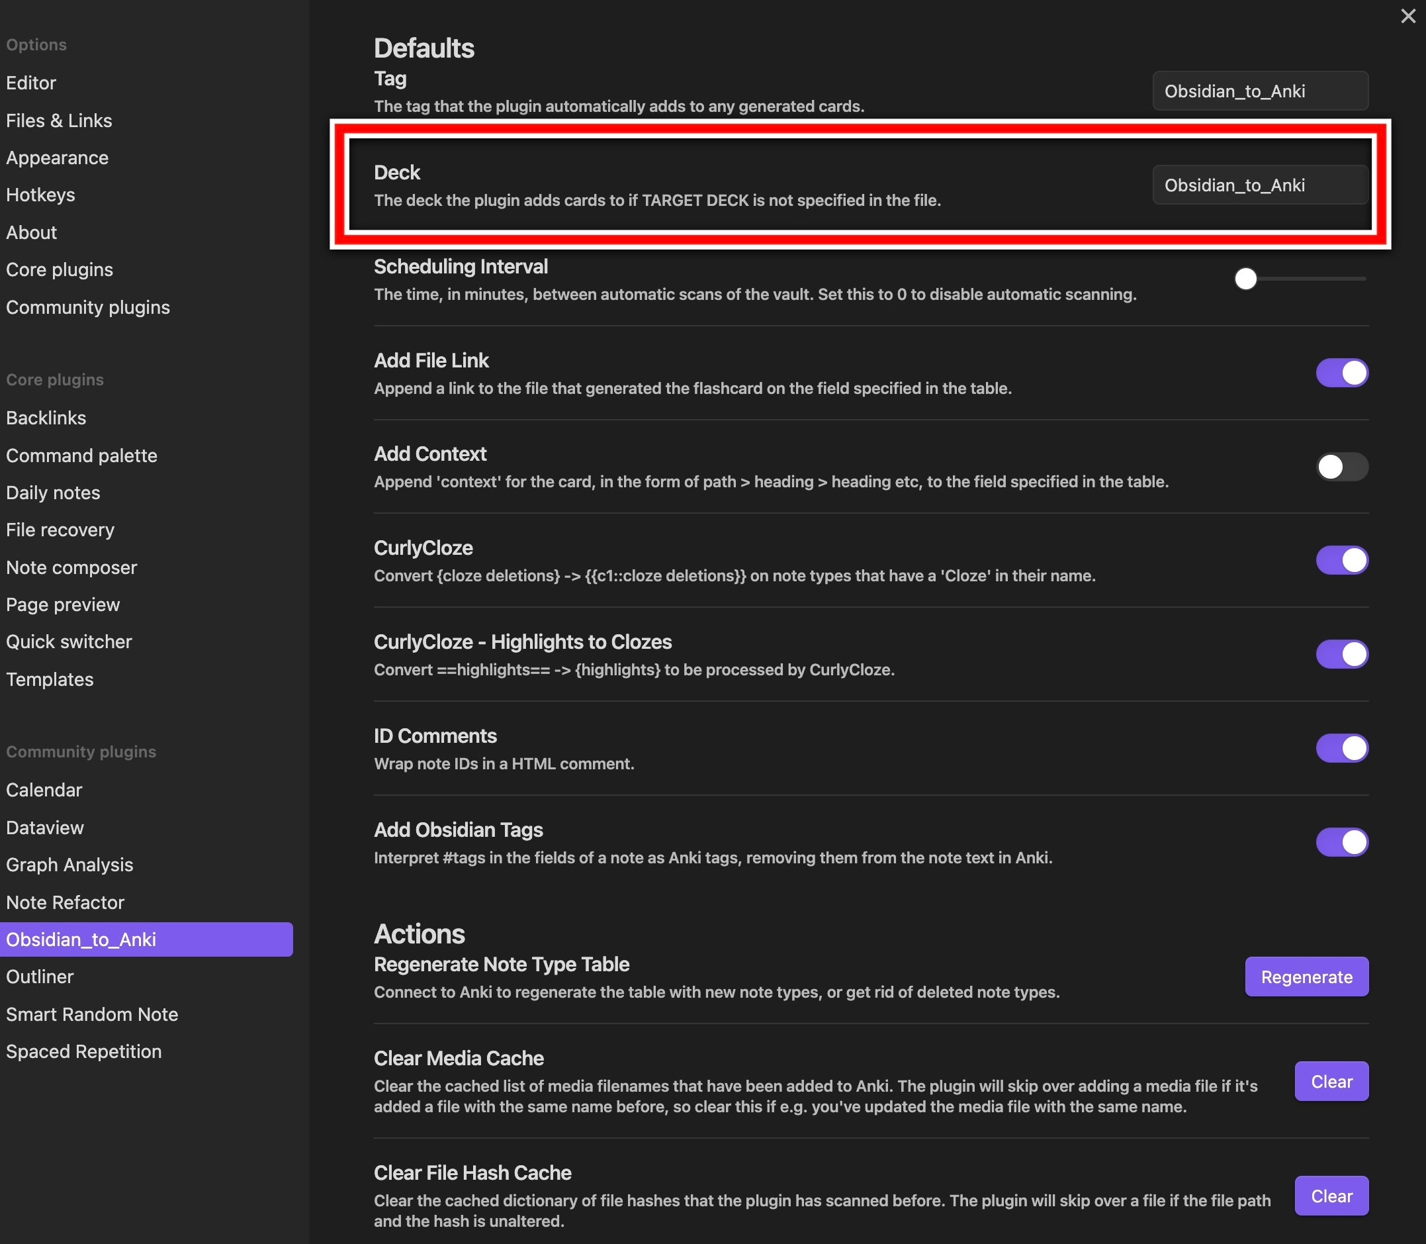The height and width of the screenshot is (1244, 1426).
Task: Switch off Add Obsidian Tags toggle
Action: tap(1341, 842)
